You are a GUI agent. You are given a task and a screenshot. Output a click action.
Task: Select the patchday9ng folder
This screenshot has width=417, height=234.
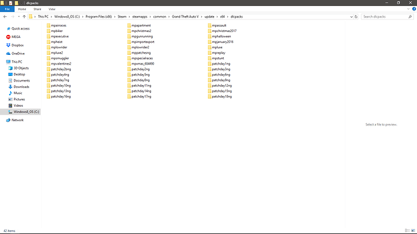tap(219, 80)
